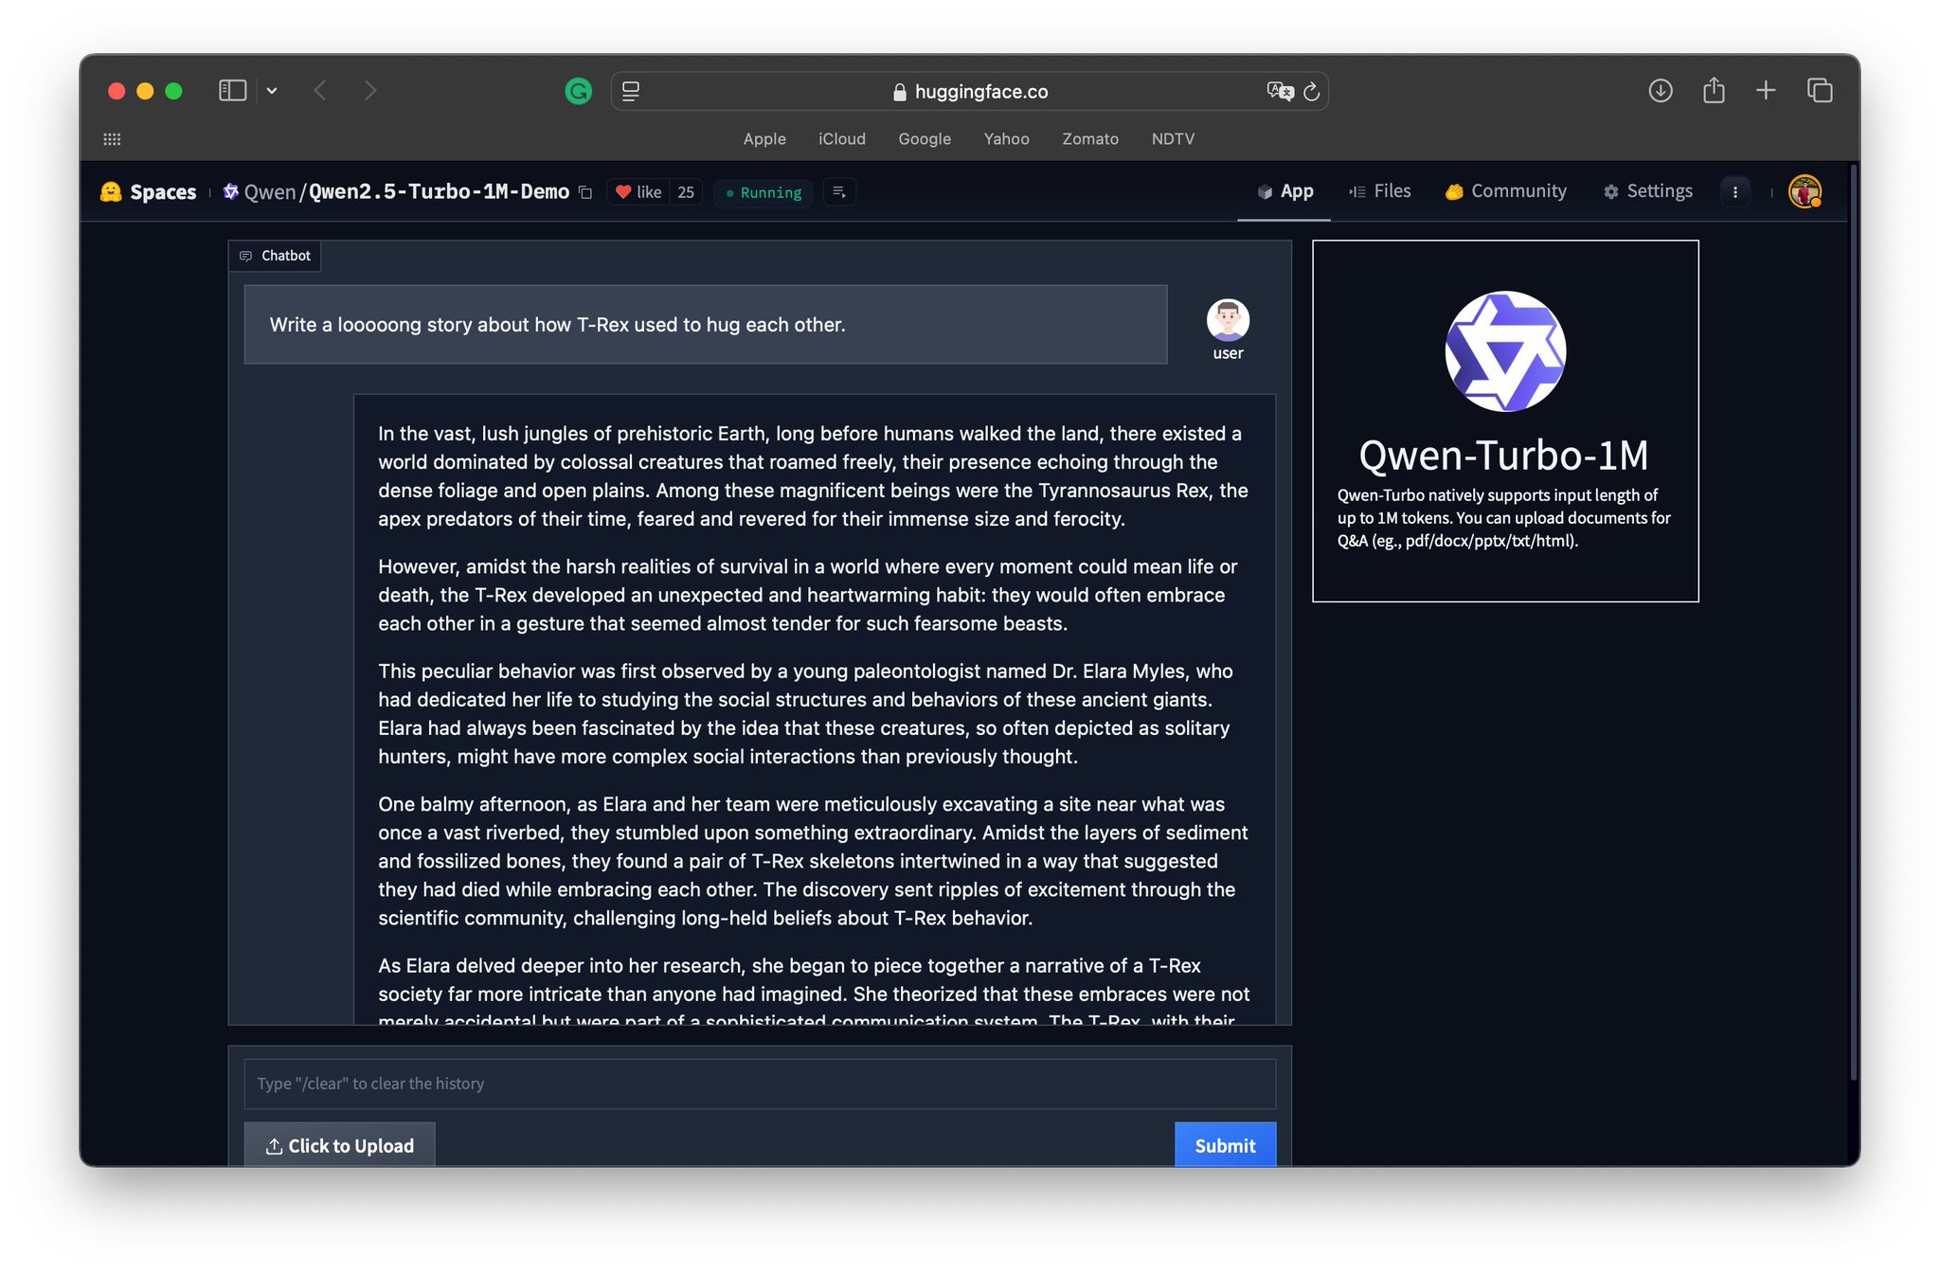Show the tab overview icon
The image size is (1940, 1272).
click(1820, 91)
